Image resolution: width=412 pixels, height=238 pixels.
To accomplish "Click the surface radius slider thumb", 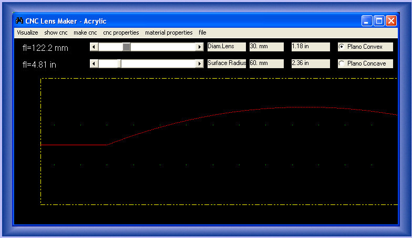I will click(x=119, y=64).
